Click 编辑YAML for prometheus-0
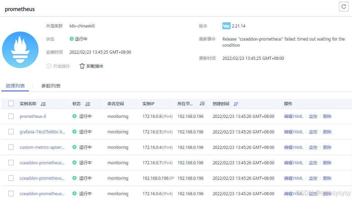 (294, 117)
